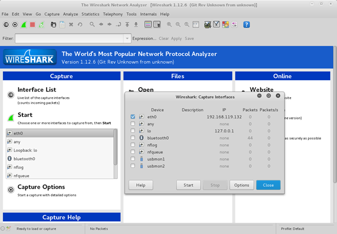337x234 pixels.
Task: Open the Statistics menu
Action: point(90,13)
